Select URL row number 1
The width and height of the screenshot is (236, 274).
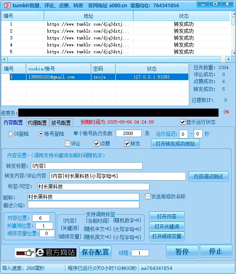[x=117, y=24]
